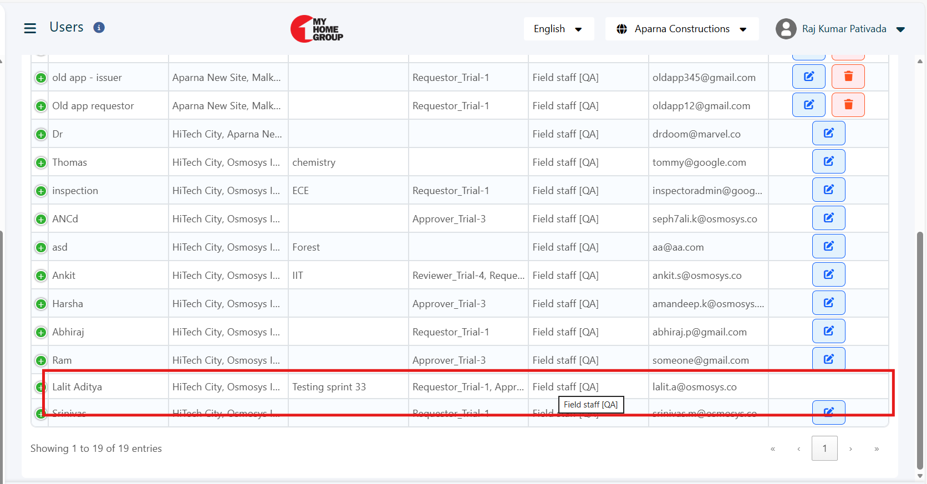Click edit icon for Abhiraj

(828, 331)
